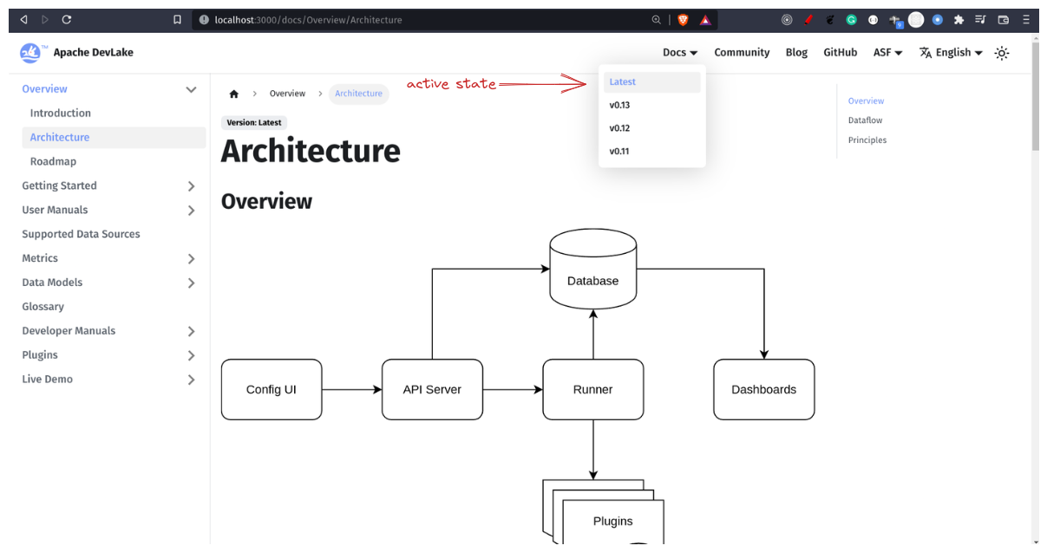Open Community in the top navbar
Image resolution: width=1047 pixels, height=552 pixels.
(742, 53)
